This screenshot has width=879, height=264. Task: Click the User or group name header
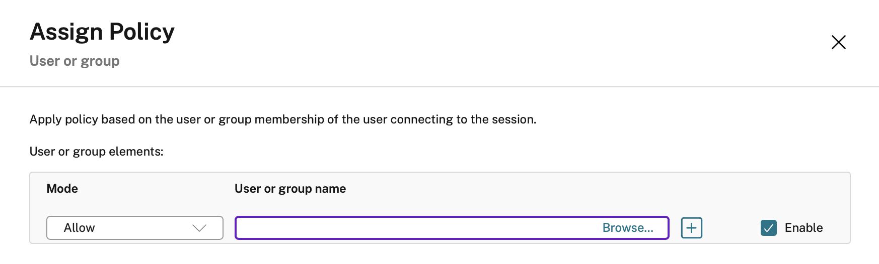[290, 189]
